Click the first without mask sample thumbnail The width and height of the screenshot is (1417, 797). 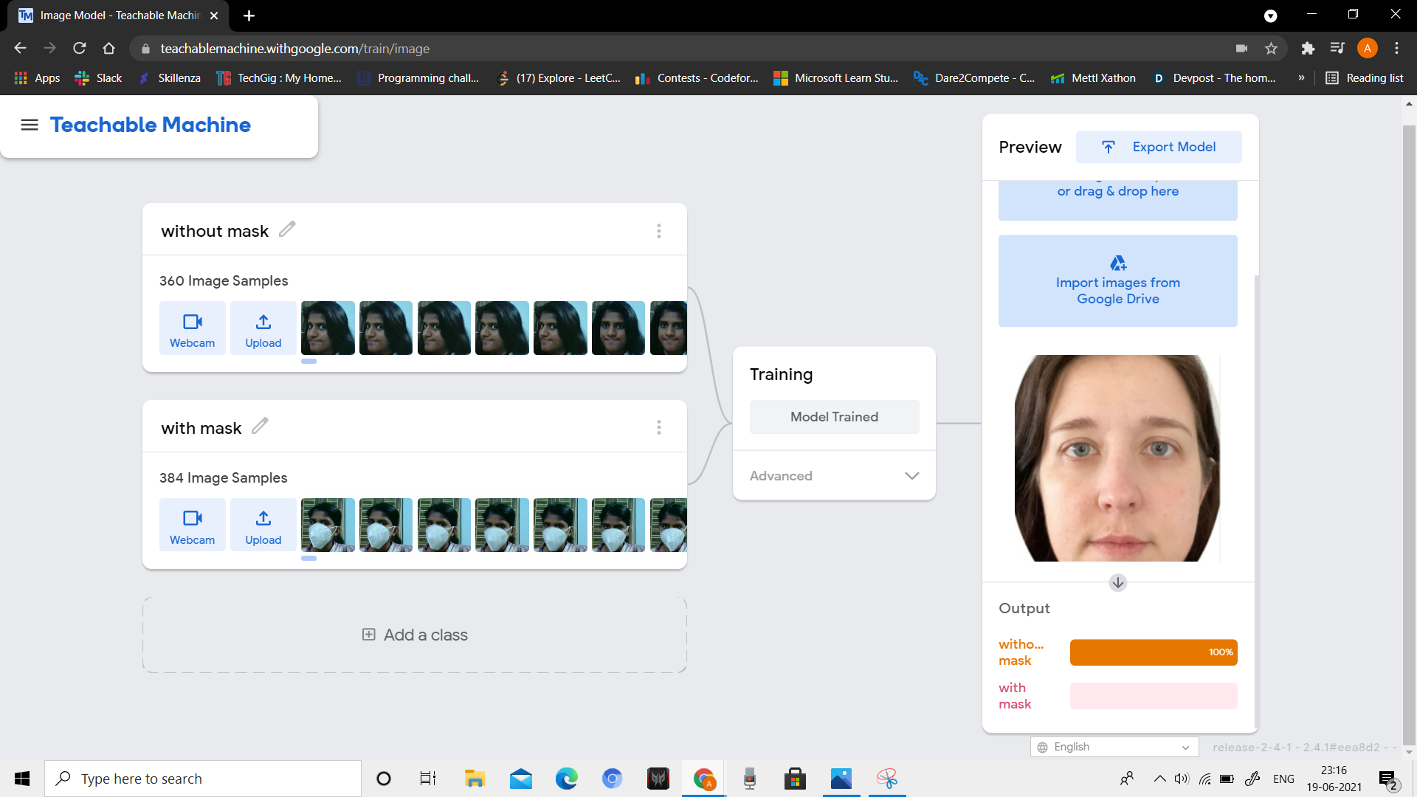pos(328,328)
